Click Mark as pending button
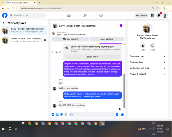This screenshot has width=172, height=137. [x=71, y=39]
